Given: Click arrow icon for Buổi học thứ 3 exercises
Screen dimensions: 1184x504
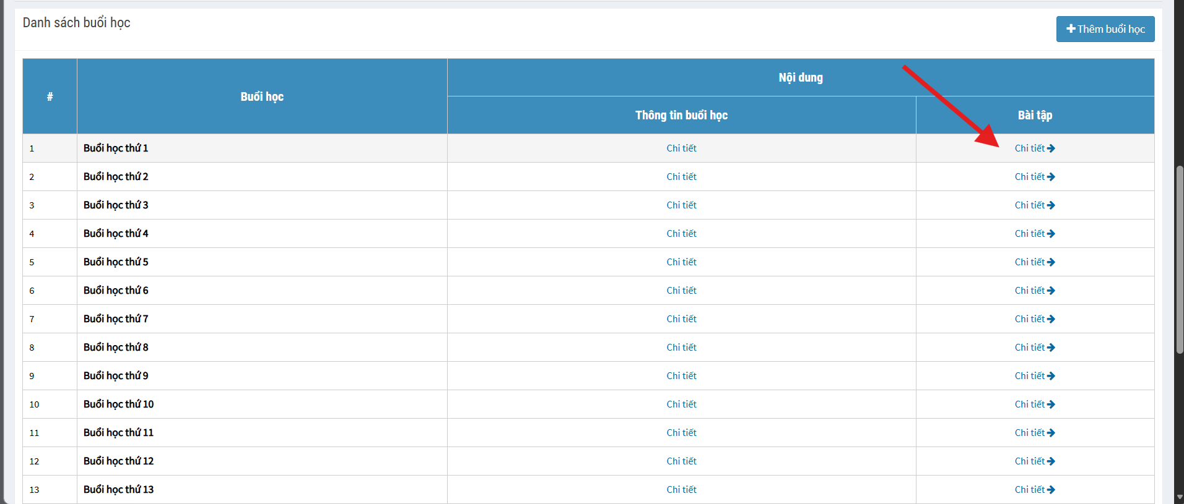Looking at the screenshot, I should pos(1051,205).
